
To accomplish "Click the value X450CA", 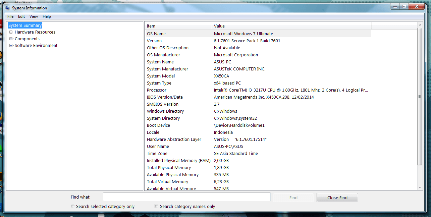I will [221, 76].
